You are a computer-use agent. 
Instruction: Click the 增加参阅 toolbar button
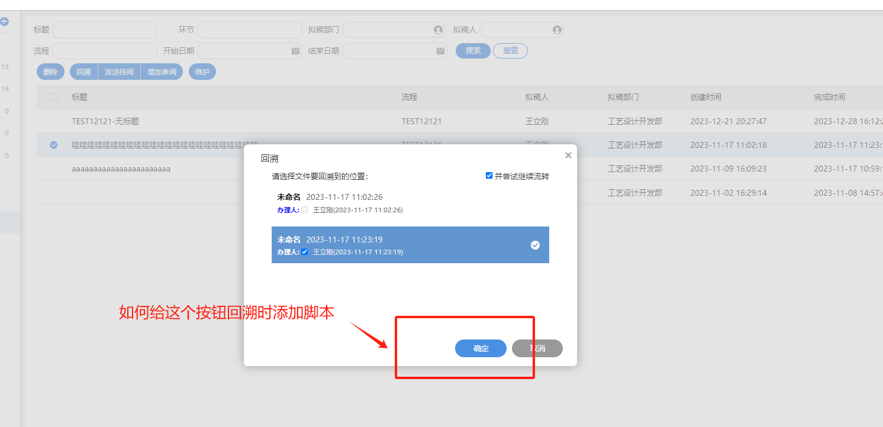coord(162,71)
